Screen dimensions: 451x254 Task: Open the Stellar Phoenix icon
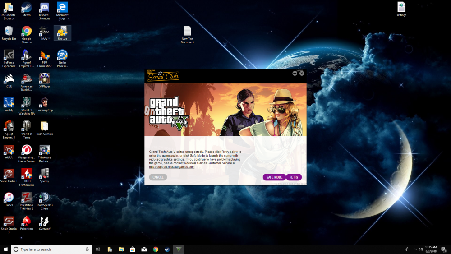pos(62,58)
